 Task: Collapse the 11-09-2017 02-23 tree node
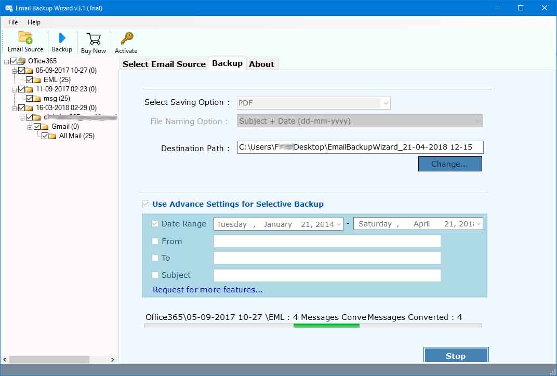pyautogui.click(x=14, y=90)
